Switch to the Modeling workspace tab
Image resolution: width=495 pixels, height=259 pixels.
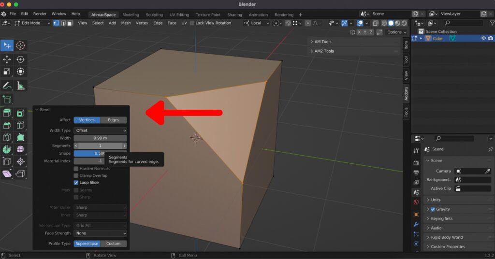(131, 14)
